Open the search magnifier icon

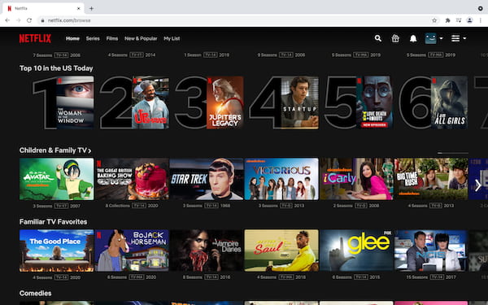(378, 38)
